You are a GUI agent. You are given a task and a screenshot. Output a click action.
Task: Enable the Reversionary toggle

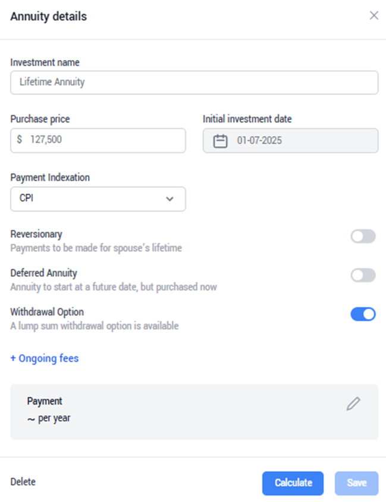coord(363,236)
